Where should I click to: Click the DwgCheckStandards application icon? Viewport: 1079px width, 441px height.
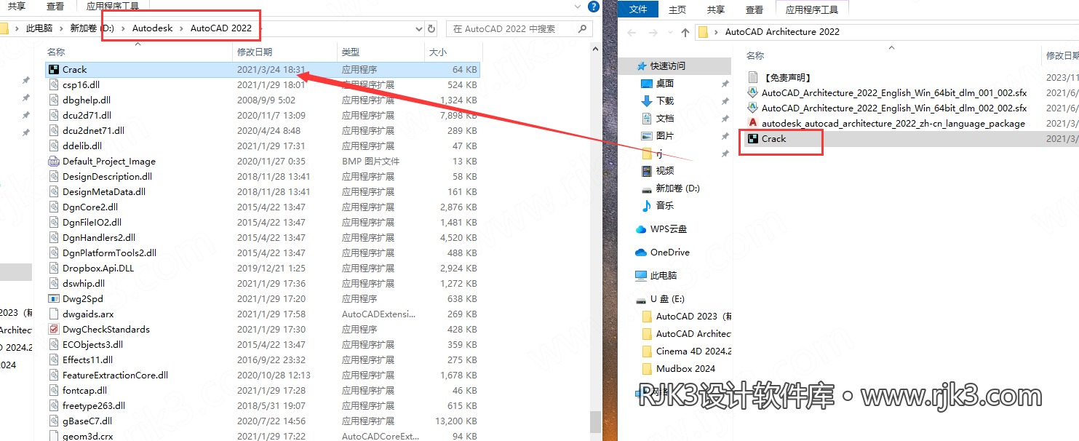pyautogui.click(x=53, y=330)
